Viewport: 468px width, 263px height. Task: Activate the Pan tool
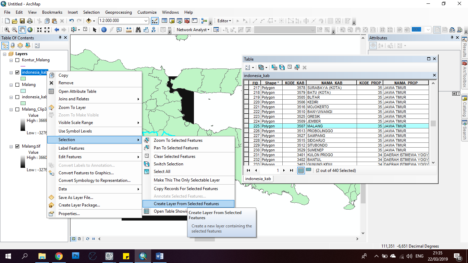22,30
